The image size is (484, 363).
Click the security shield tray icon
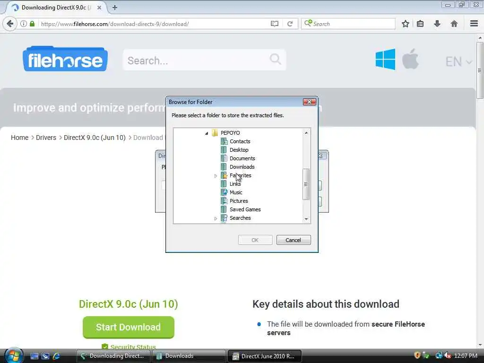[417, 355]
